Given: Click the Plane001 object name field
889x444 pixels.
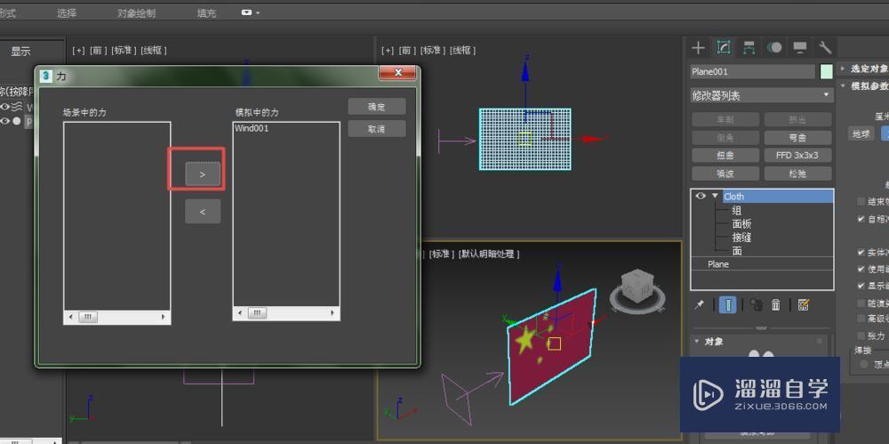Looking at the screenshot, I should [752, 71].
